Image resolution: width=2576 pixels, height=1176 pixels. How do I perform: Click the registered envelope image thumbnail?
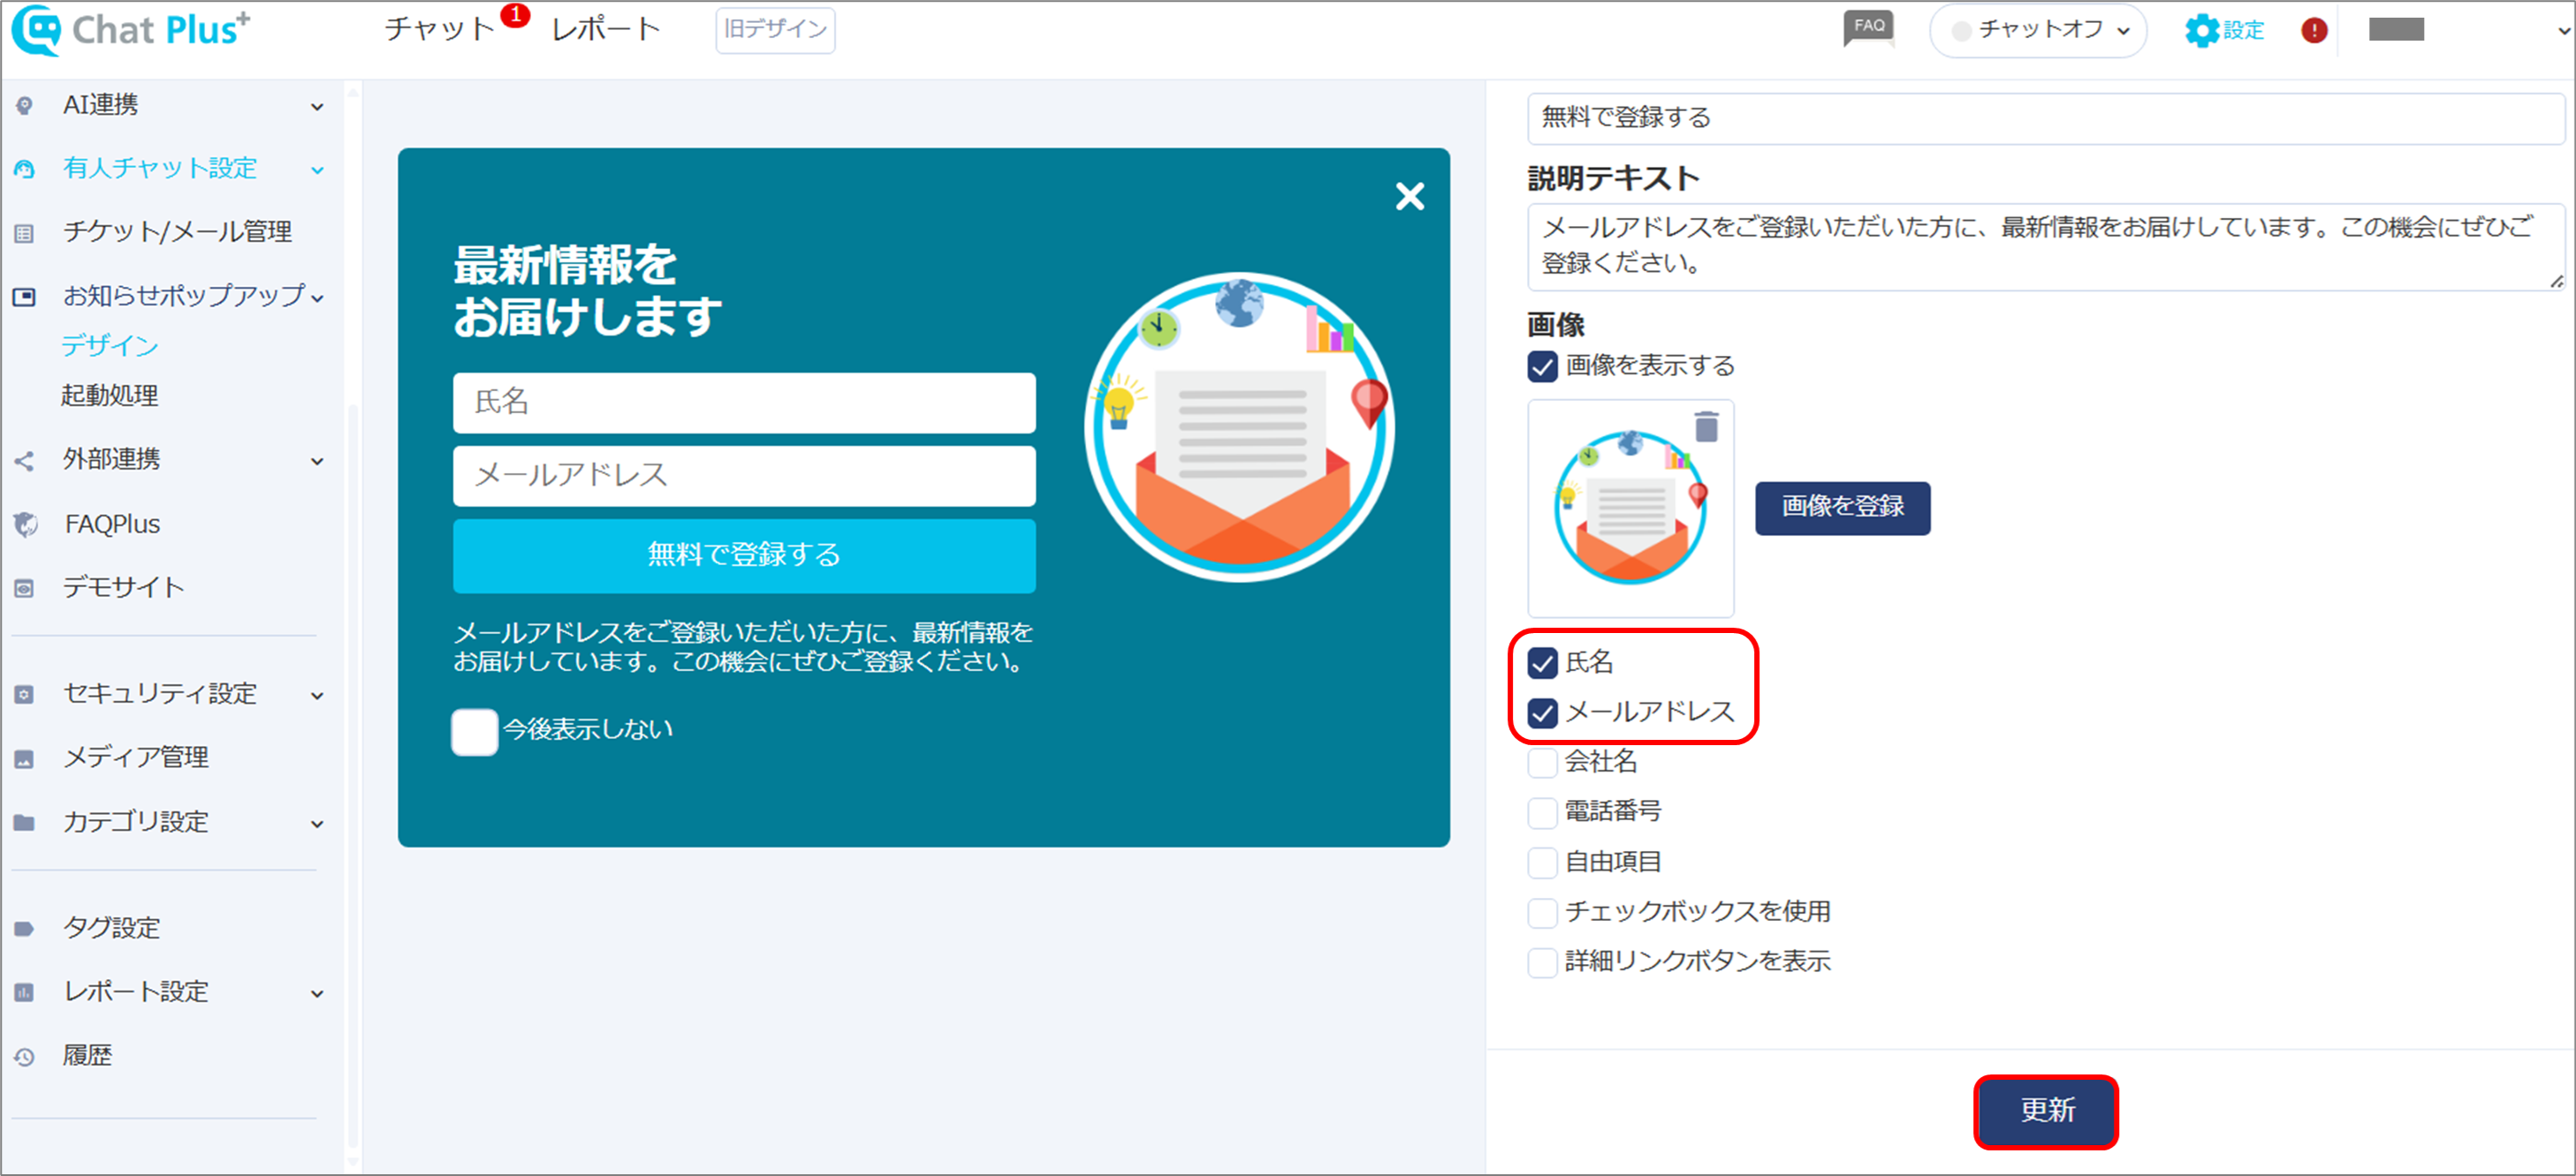tap(1630, 508)
